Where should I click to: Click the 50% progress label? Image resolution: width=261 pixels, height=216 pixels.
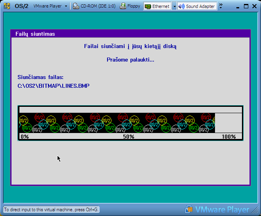(129, 137)
